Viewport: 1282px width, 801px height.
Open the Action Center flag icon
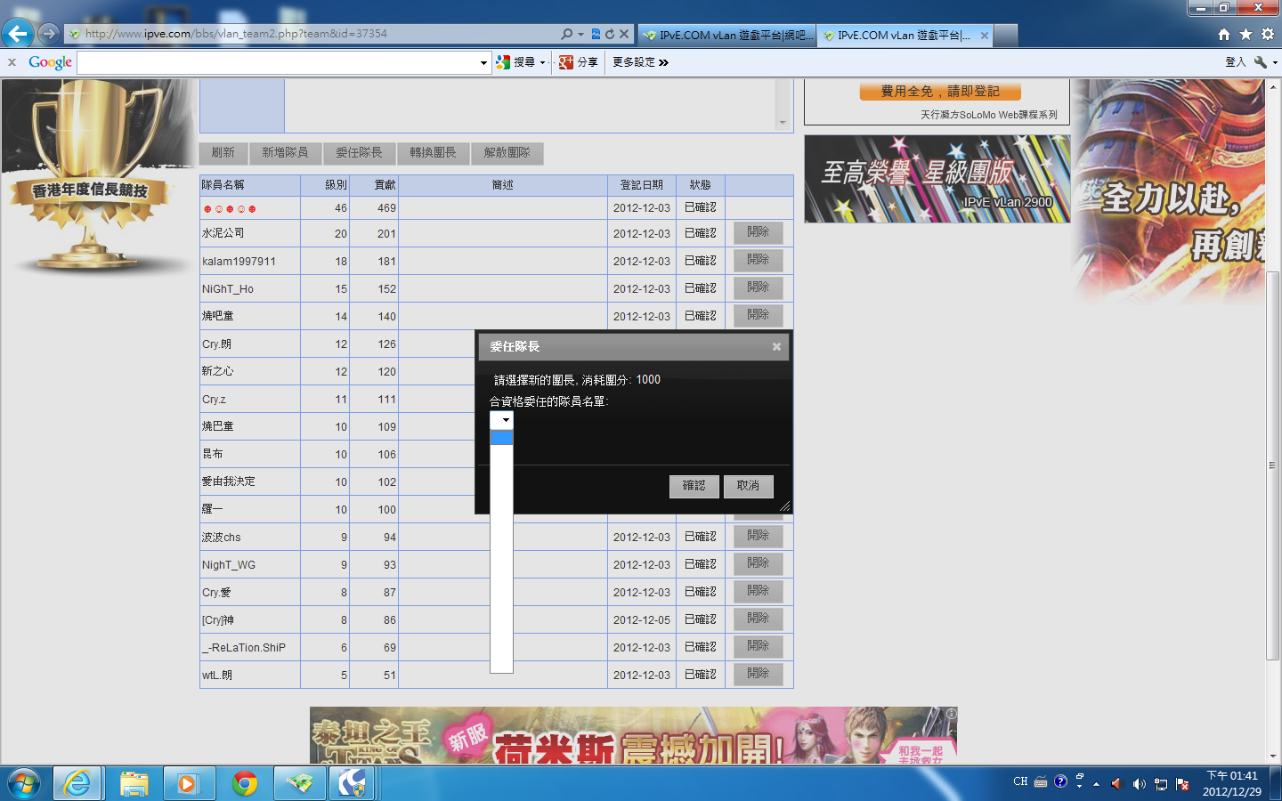tap(1182, 784)
